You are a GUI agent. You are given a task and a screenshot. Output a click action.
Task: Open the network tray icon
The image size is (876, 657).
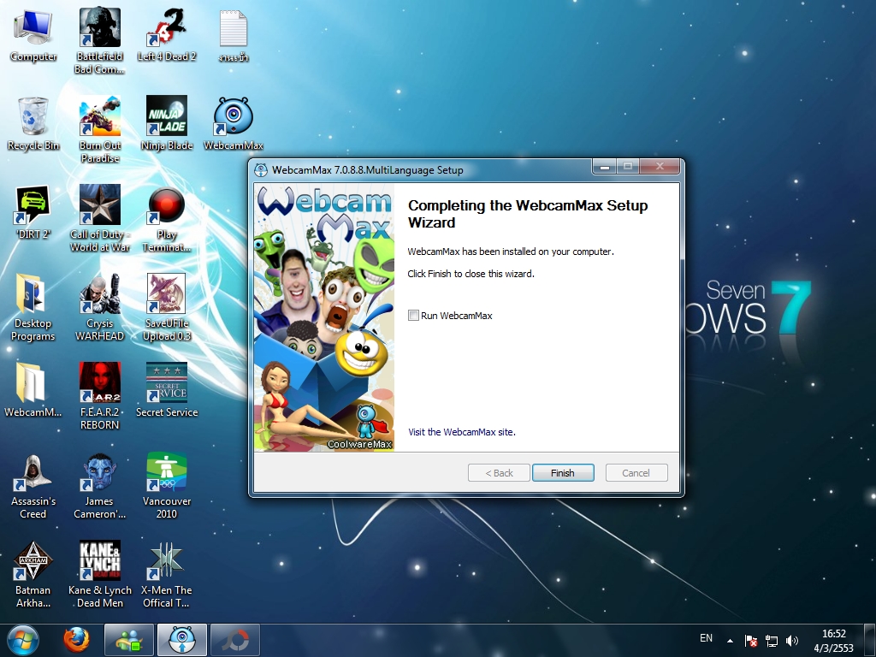(772, 640)
